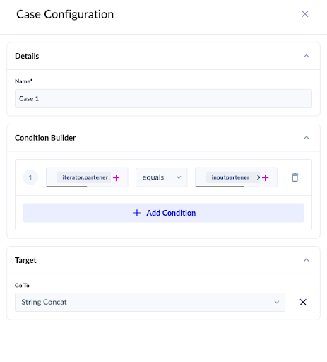
Task: Open the Go To String Concat dropdown
Action: (150, 302)
